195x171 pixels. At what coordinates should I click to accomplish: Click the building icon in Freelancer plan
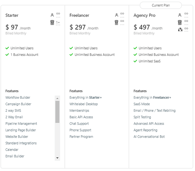pos(116,22)
